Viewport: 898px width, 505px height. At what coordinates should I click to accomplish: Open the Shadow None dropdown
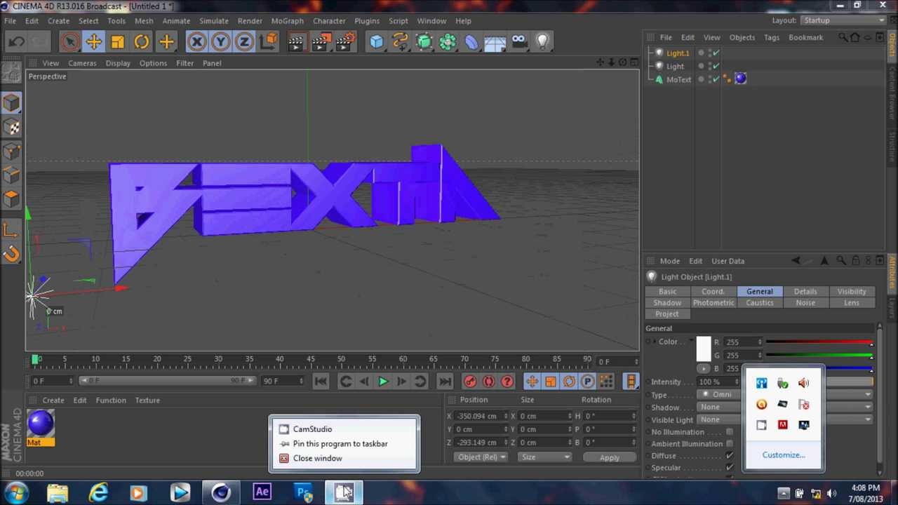point(786,408)
